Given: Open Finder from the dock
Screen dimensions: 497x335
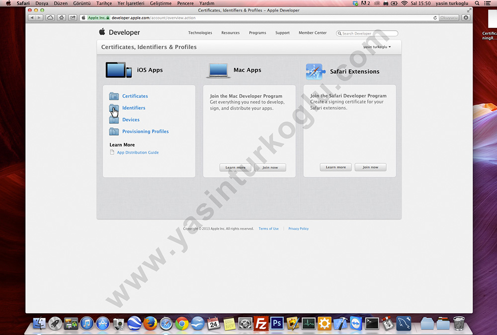Looking at the screenshot, I should coord(39,323).
